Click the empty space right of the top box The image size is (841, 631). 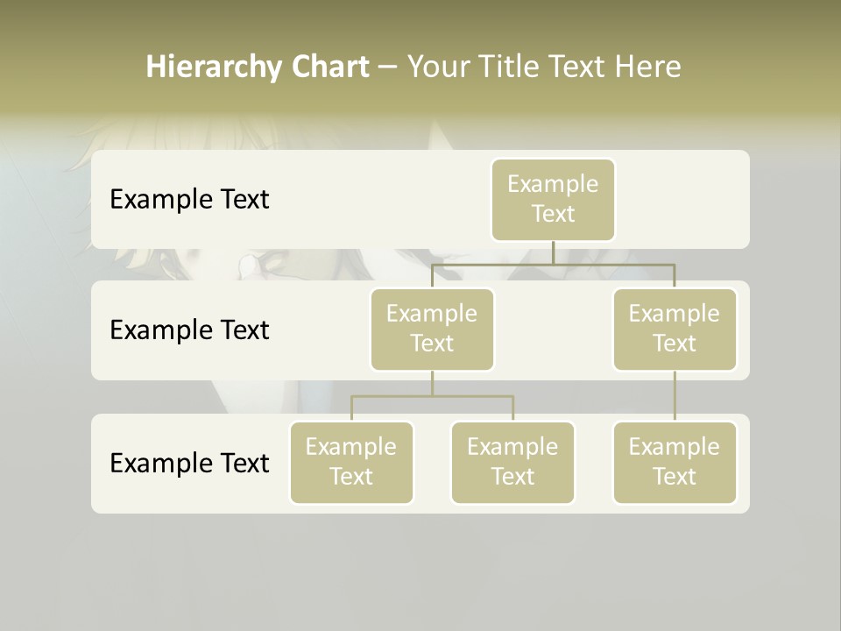click(x=683, y=200)
